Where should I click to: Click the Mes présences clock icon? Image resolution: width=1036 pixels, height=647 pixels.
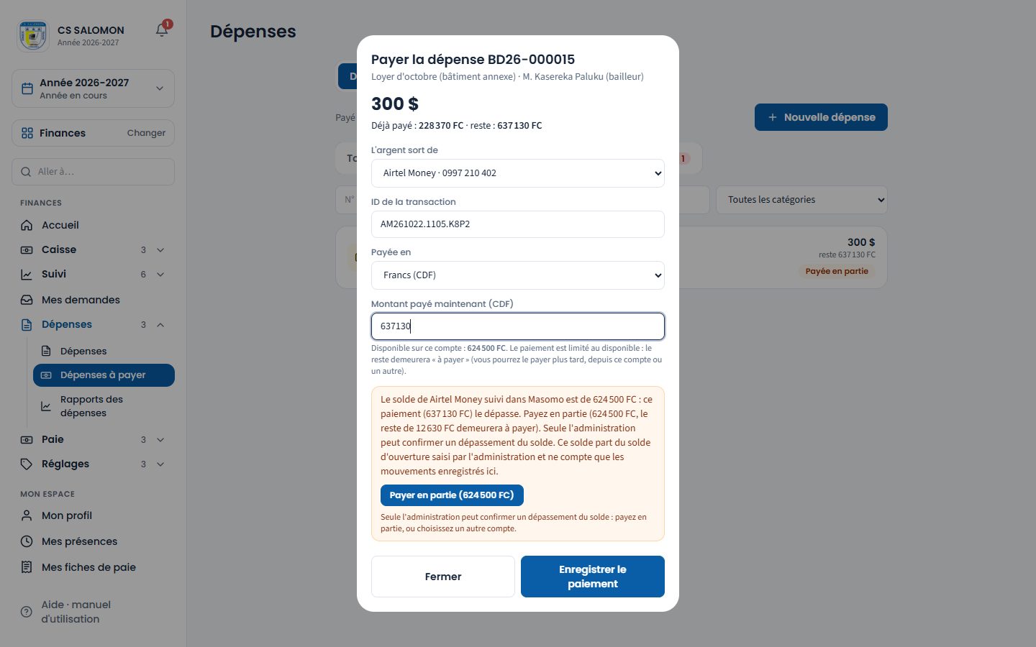(x=27, y=541)
